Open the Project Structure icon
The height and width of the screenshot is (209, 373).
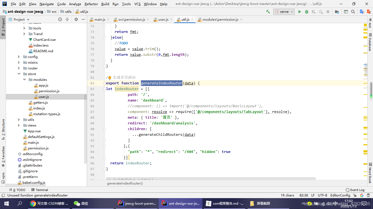click(337, 12)
